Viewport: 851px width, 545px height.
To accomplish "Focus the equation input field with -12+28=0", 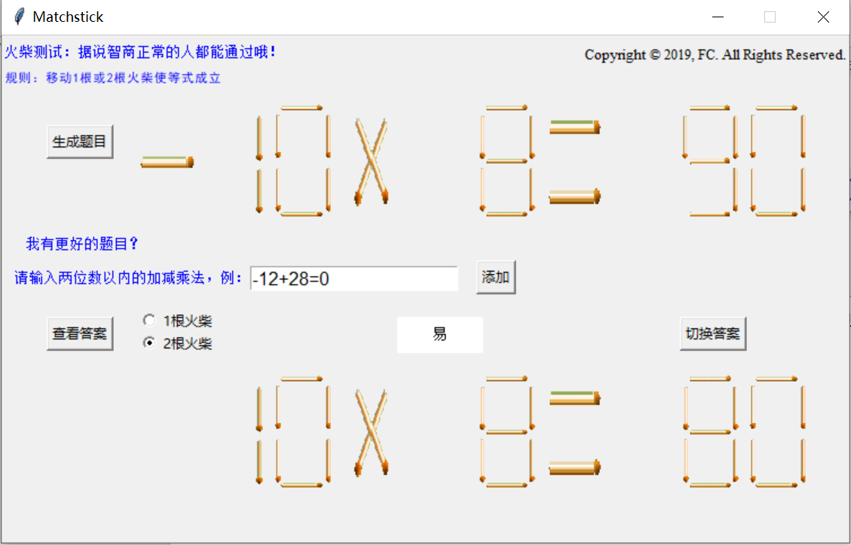I will point(354,279).
